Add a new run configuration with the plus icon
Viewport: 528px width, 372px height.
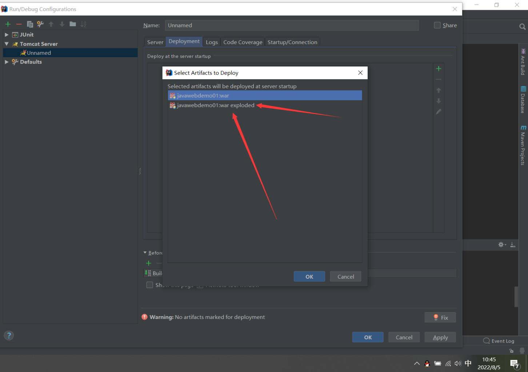click(x=8, y=24)
